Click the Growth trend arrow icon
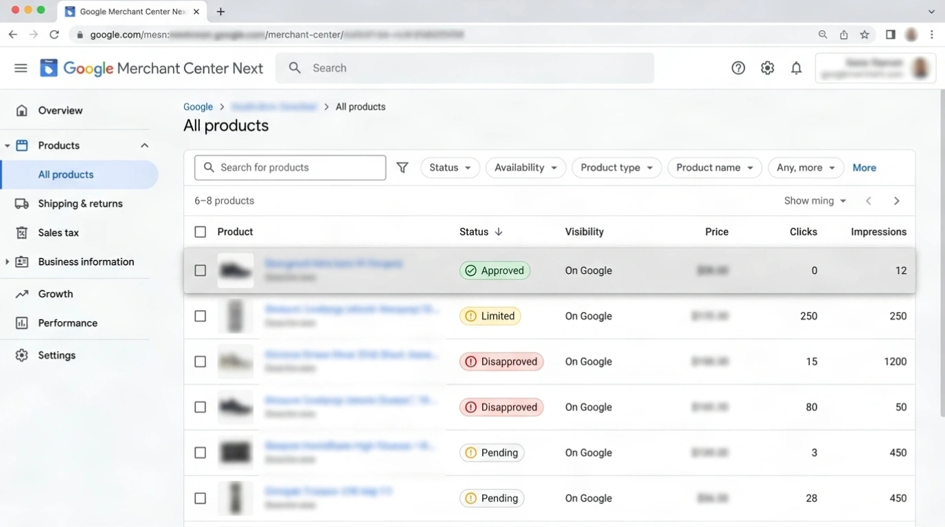945x527 pixels. pyautogui.click(x=22, y=294)
